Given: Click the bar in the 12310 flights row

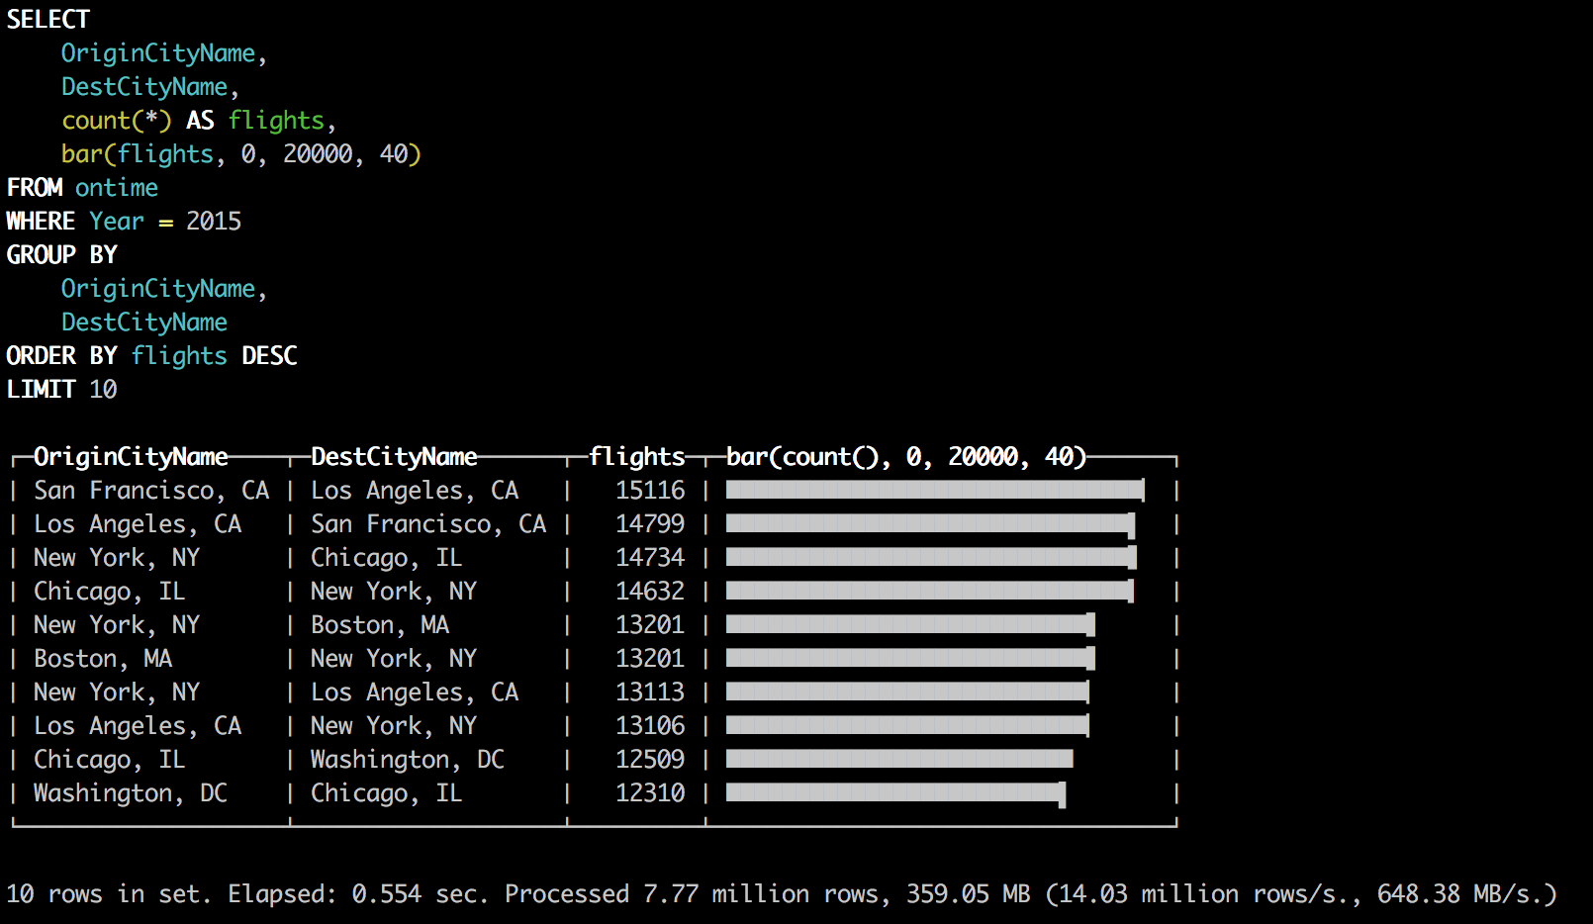Looking at the screenshot, I should (894, 793).
